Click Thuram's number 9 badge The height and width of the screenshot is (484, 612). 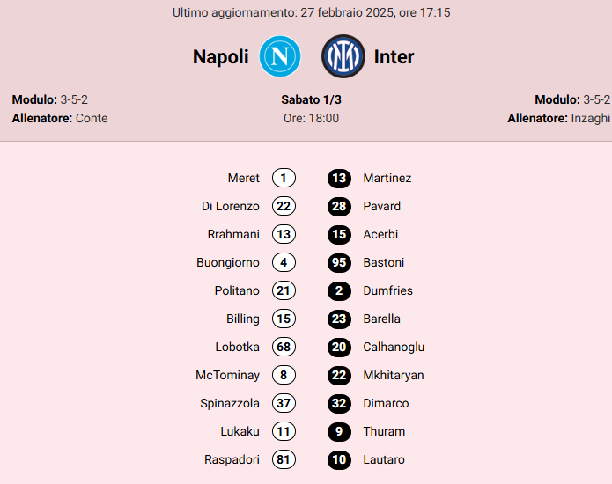click(x=339, y=431)
